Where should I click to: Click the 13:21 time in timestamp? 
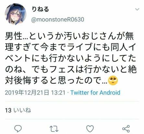click(58, 93)
